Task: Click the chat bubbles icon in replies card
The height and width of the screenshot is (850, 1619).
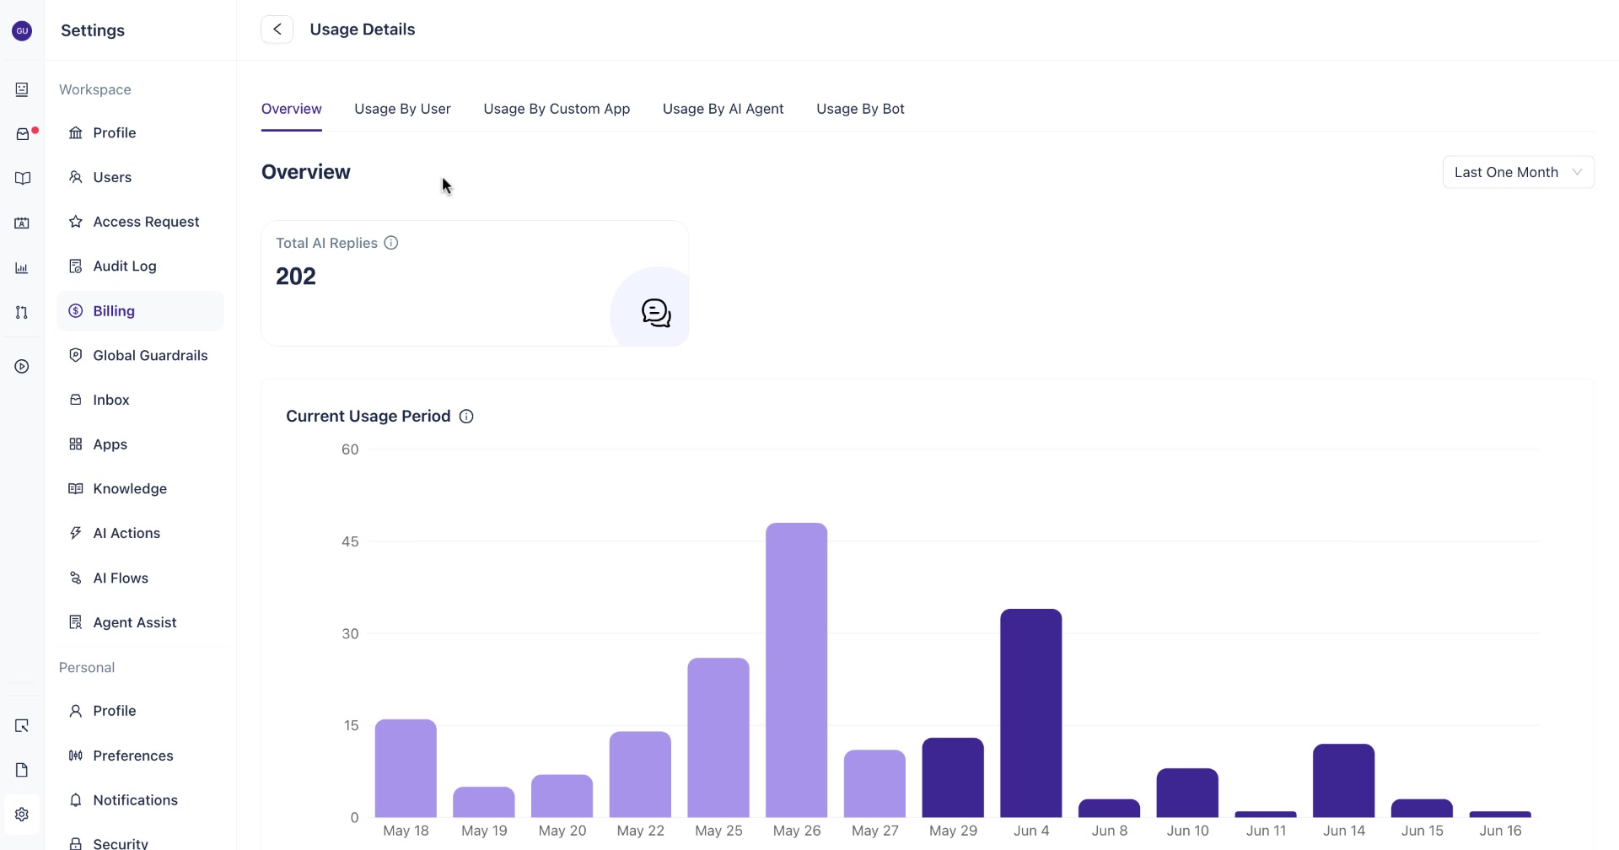Action: (x=656, y=313)
